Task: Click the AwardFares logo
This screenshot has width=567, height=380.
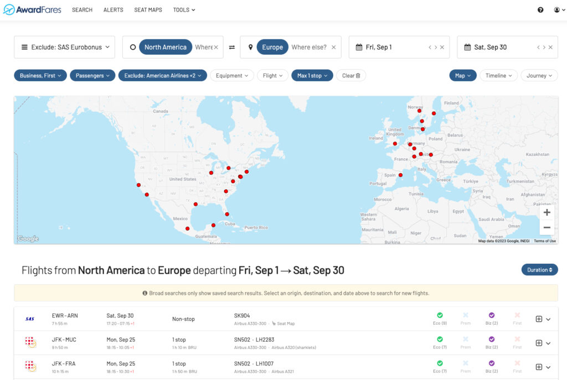Action: tap(32, 9)
